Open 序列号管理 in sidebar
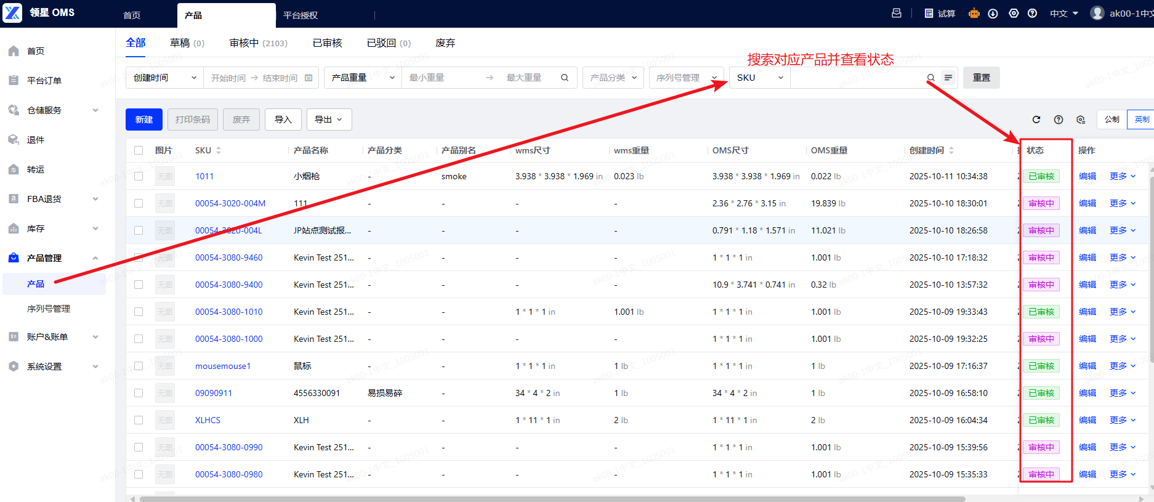The image size is (1154, 502). click(48, 309)
